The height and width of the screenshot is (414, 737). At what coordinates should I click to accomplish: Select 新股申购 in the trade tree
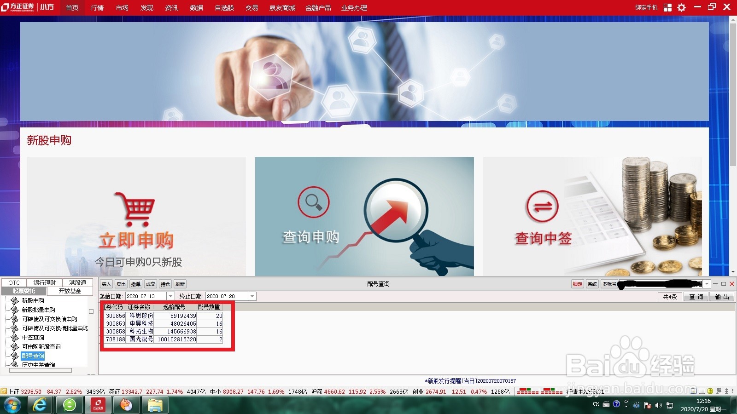[x=33, y=300]
